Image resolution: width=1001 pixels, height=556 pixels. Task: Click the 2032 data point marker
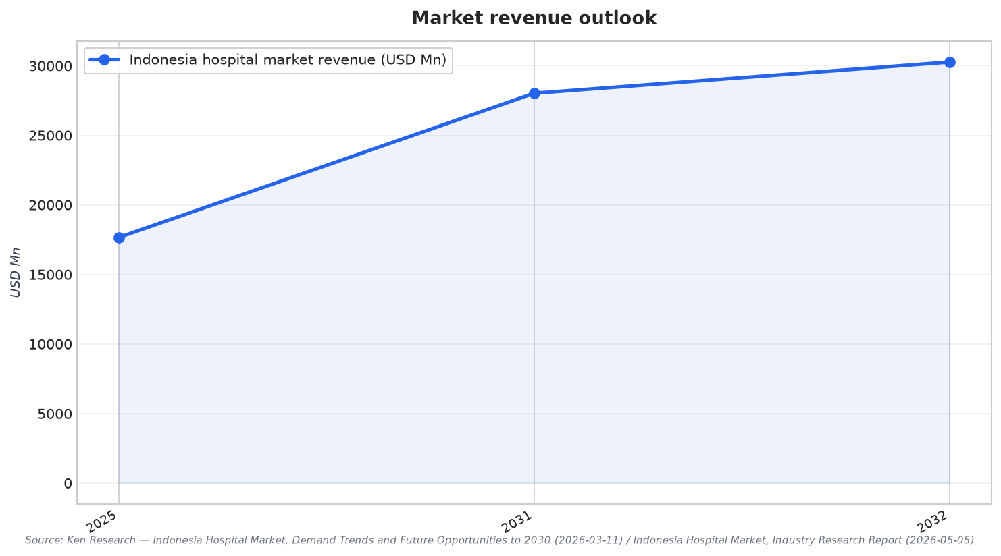(x=950, y=62)
